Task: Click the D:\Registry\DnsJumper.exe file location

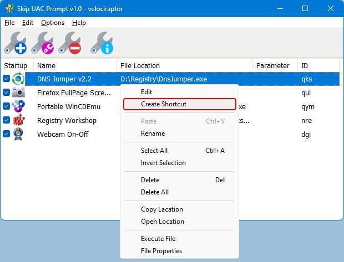Action: click(164, 79)
